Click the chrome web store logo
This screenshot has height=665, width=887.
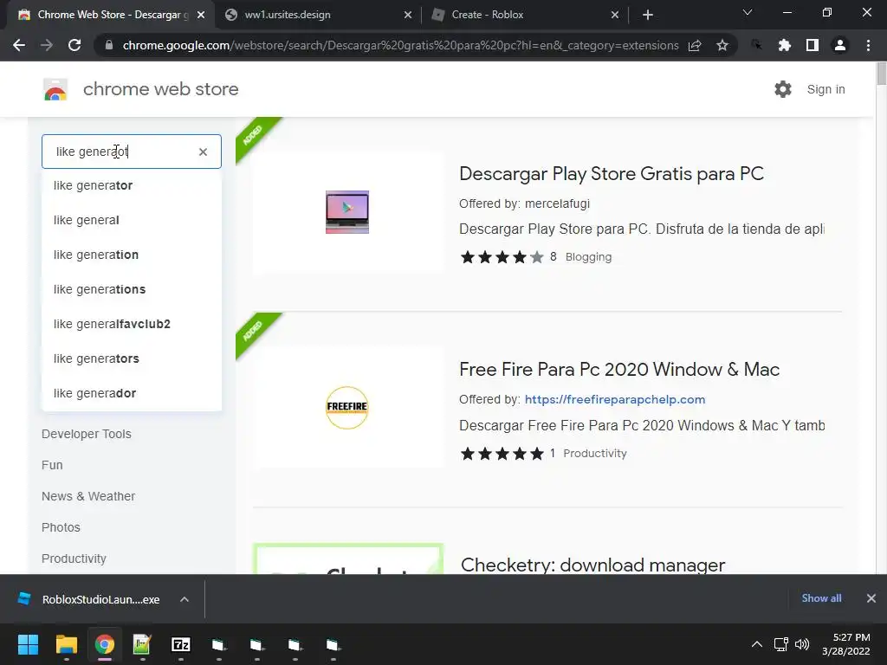(x=55, y=89)
